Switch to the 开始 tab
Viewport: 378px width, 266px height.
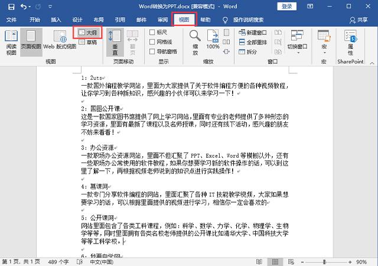pos(34,20)
